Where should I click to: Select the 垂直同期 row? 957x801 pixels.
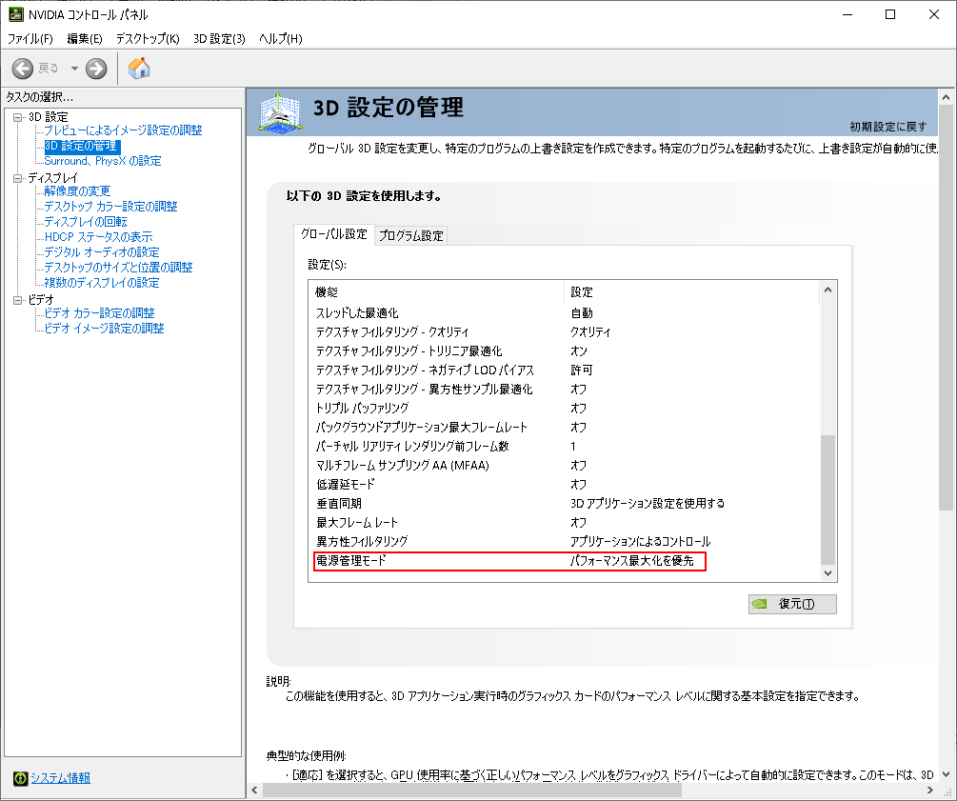point(565,503)
